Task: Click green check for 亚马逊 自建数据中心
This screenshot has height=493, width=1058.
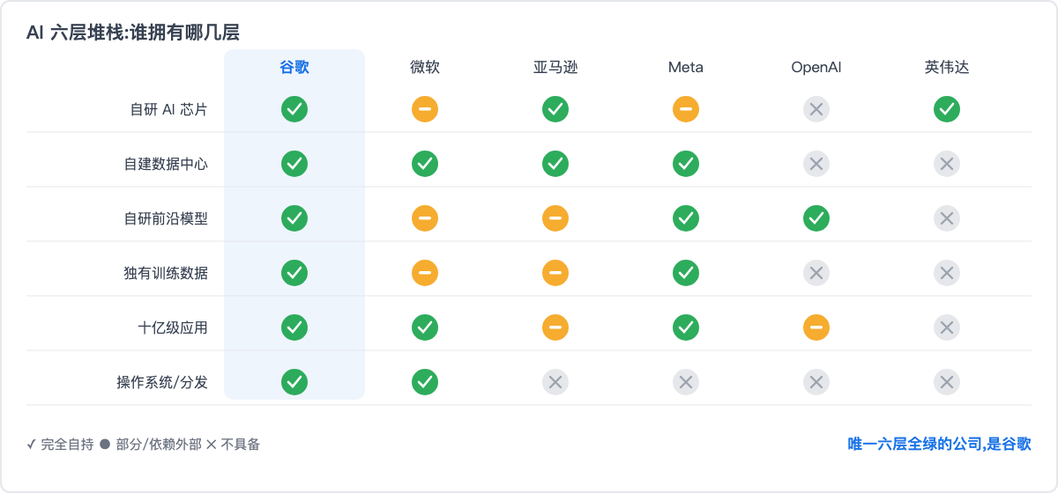Action: (555, 164)
